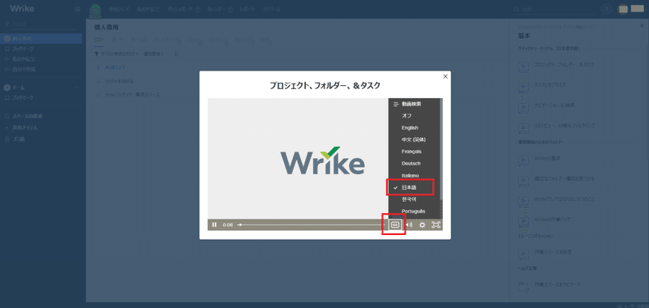Click the CC captions button
This screenshot has width=649, height=308.
click(395, 225)
